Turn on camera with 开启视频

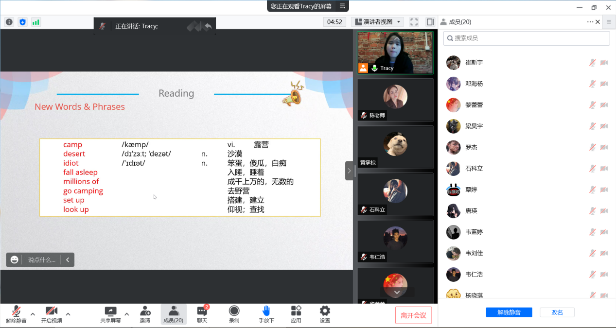(52, 311)
